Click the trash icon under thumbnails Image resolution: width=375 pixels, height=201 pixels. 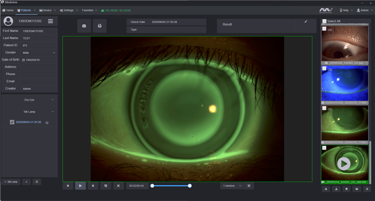point(367,189)
